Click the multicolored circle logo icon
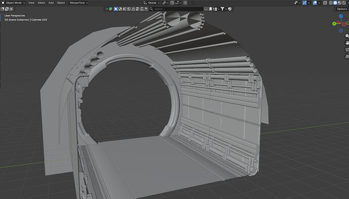Screen dimensions: 349x199 click(x=111, y=9)
